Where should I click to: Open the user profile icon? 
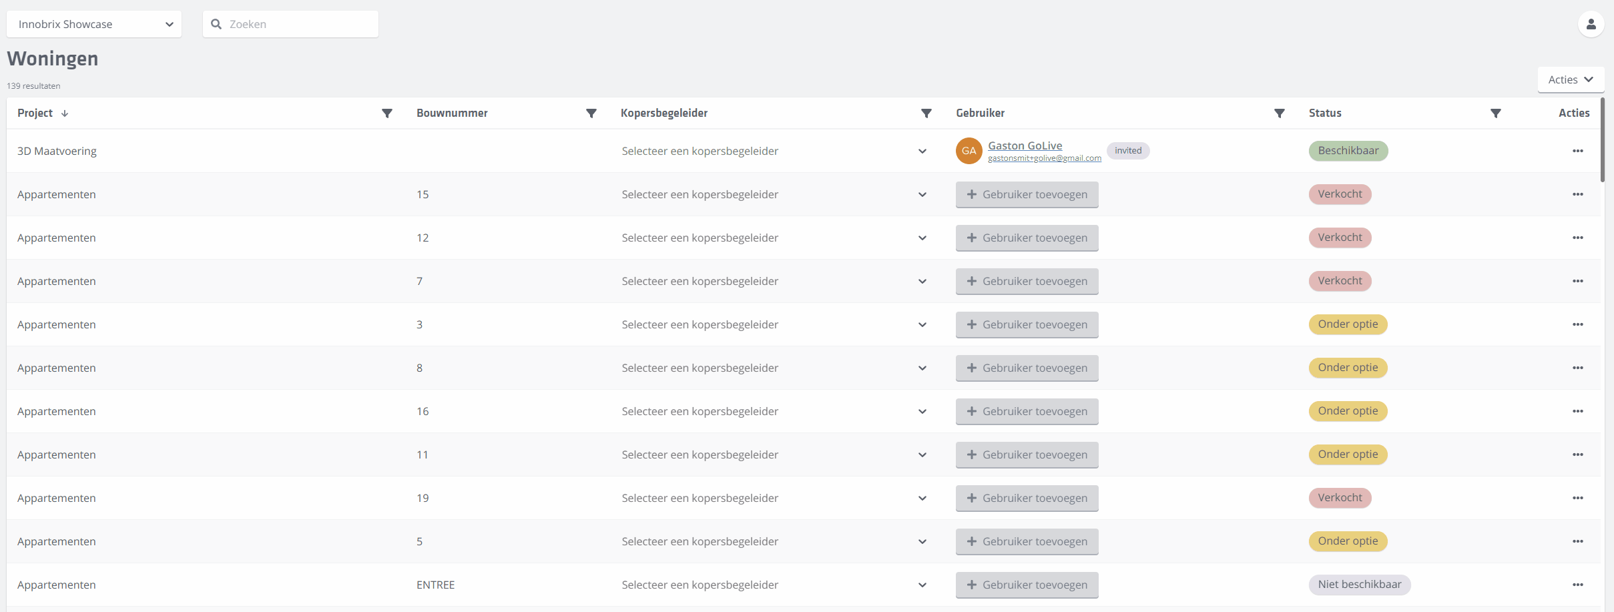pos(1591,25)
